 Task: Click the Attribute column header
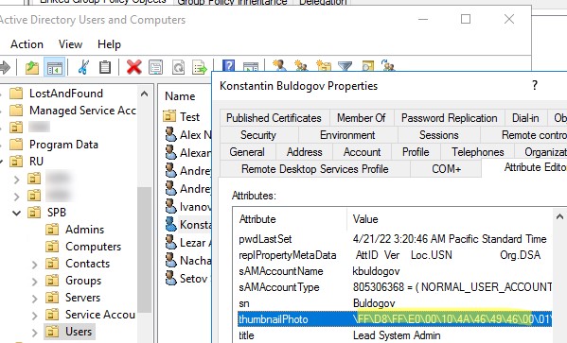(x=290, y=219)
